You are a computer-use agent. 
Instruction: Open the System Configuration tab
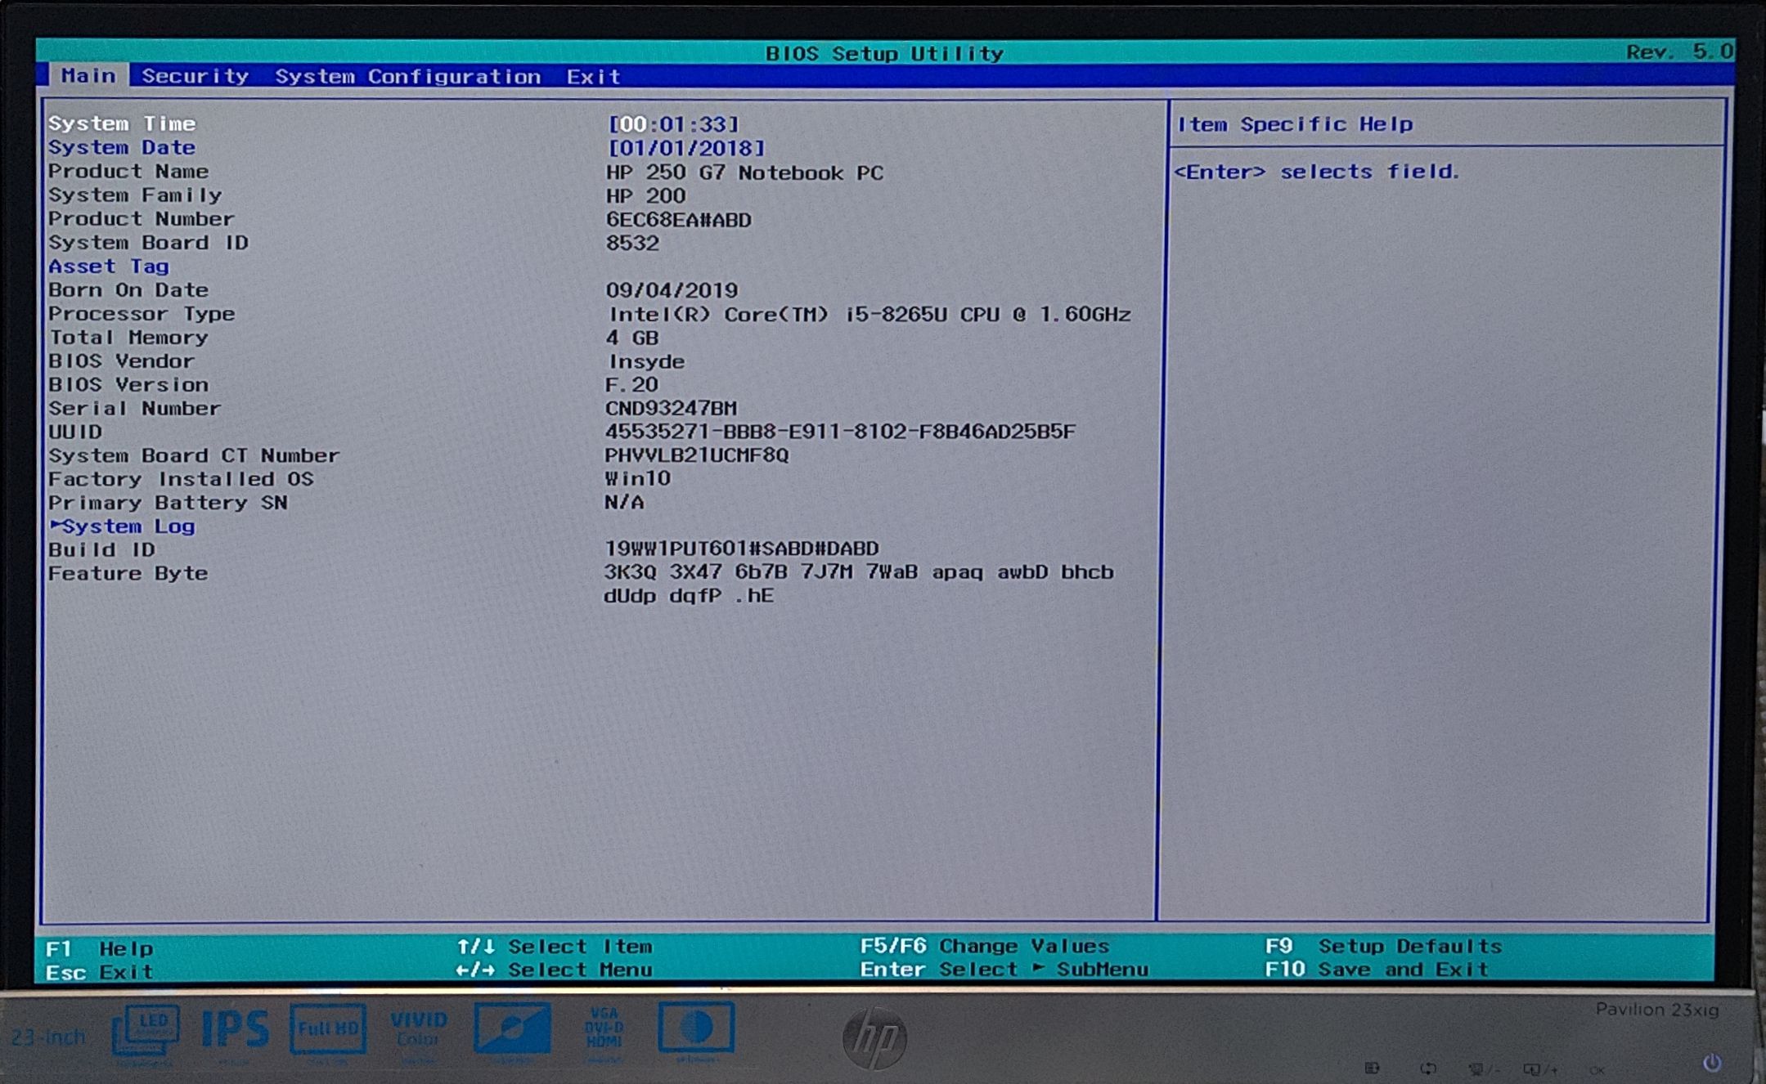(407, 77)
